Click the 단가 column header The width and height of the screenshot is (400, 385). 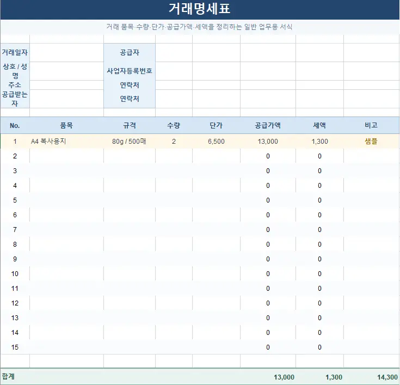(216, 125)
